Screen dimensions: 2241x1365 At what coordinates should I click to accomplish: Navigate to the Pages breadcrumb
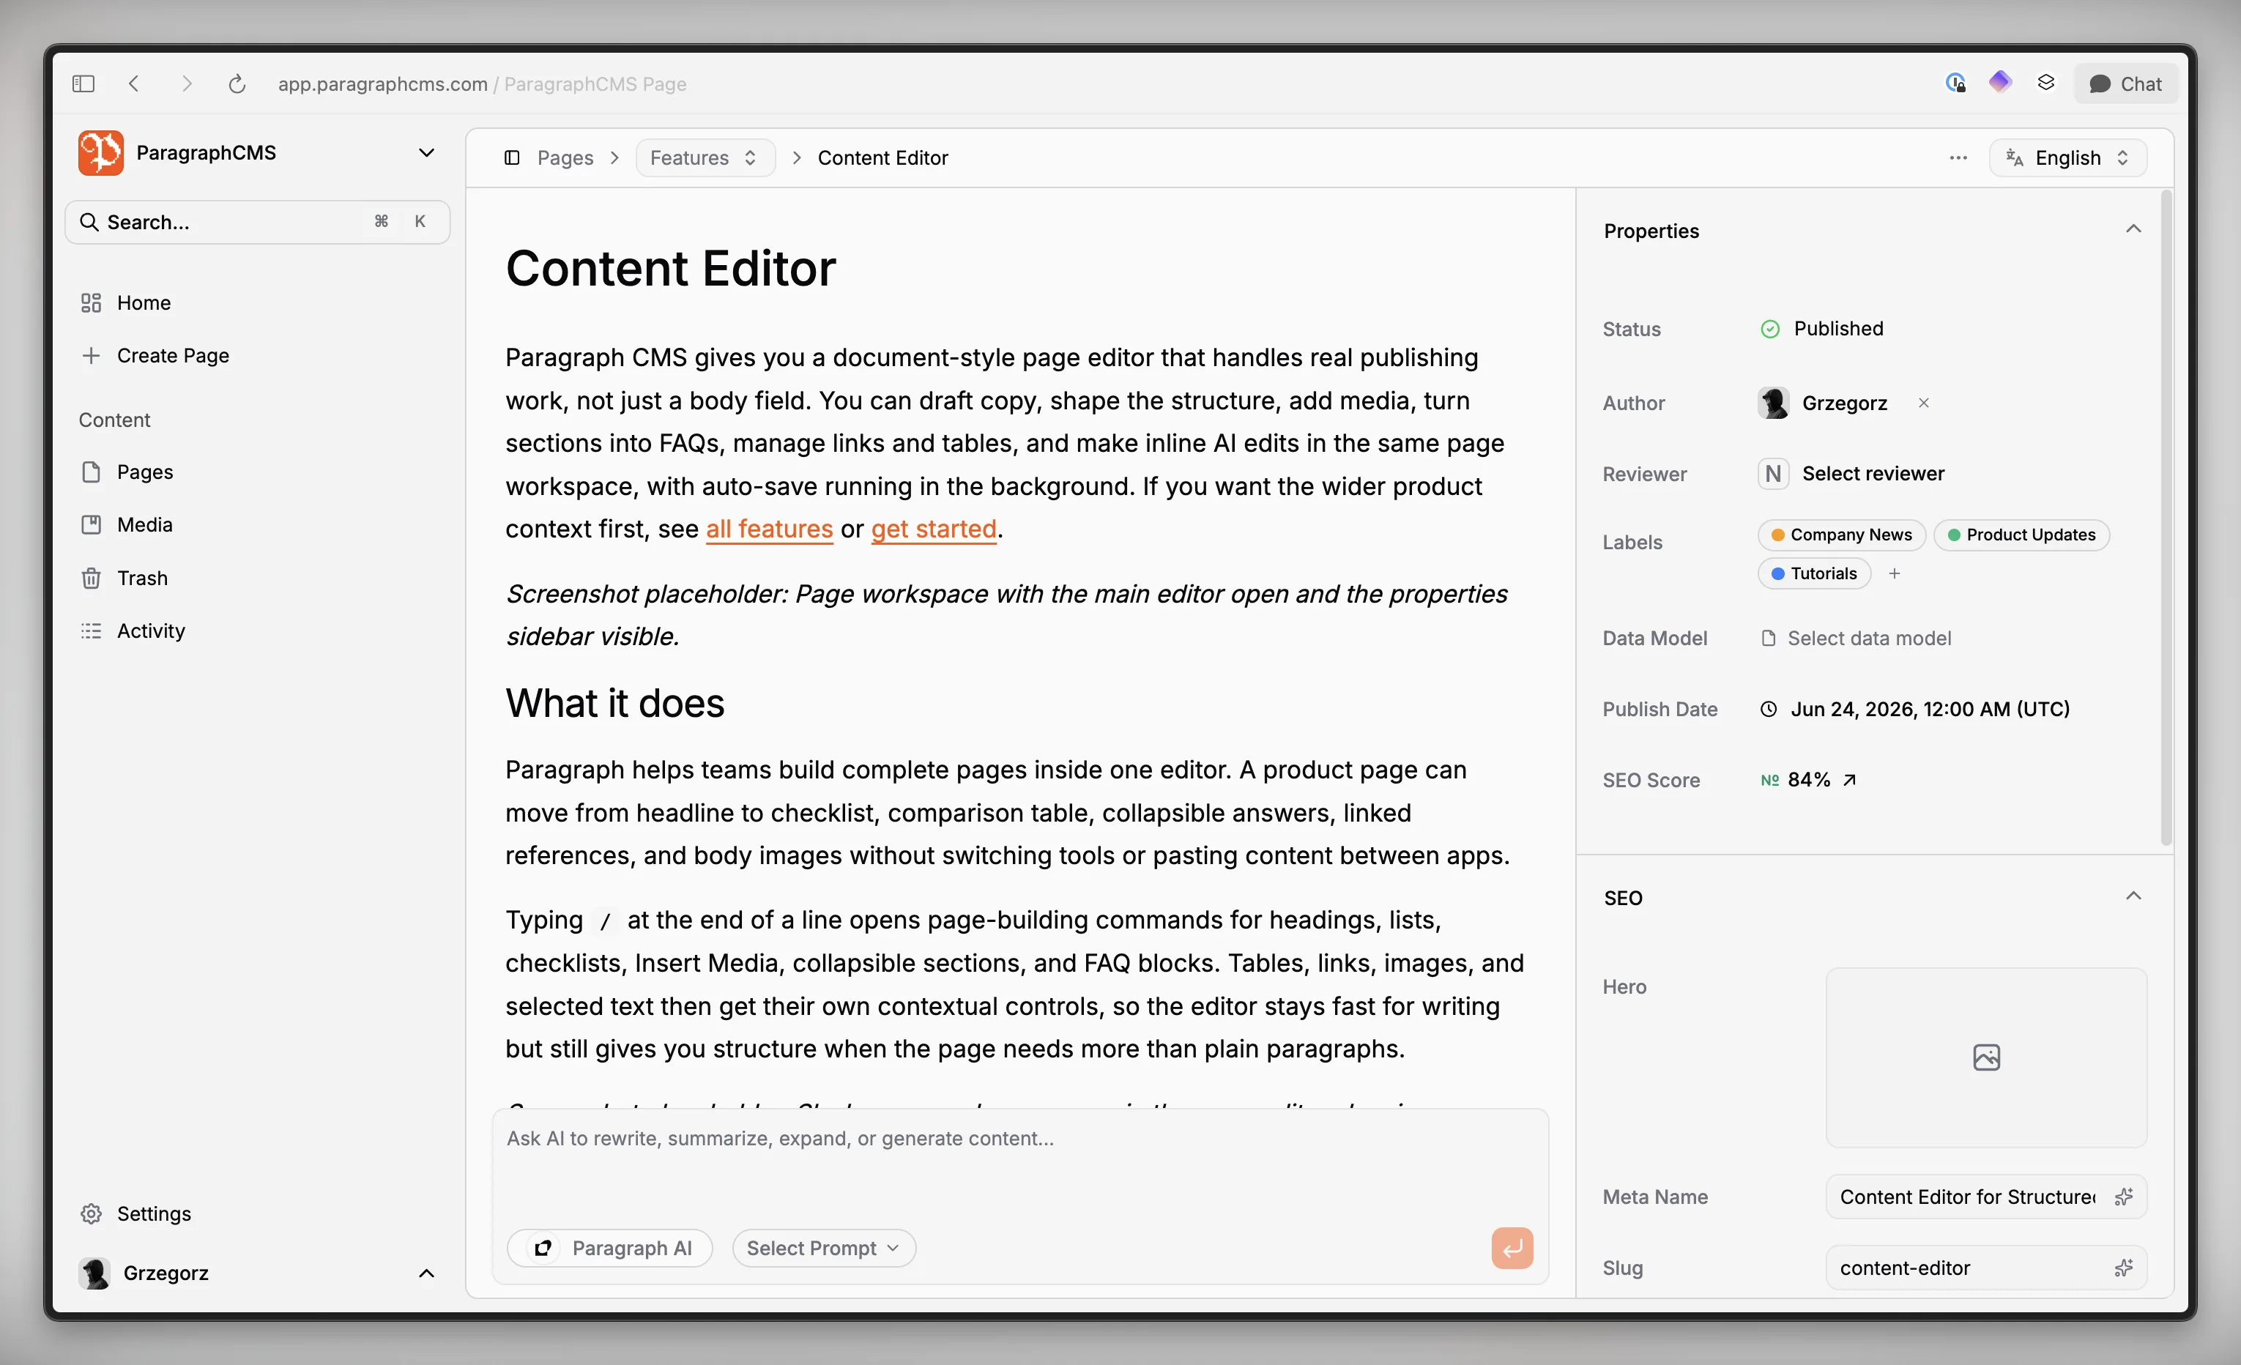pos(565,158)
